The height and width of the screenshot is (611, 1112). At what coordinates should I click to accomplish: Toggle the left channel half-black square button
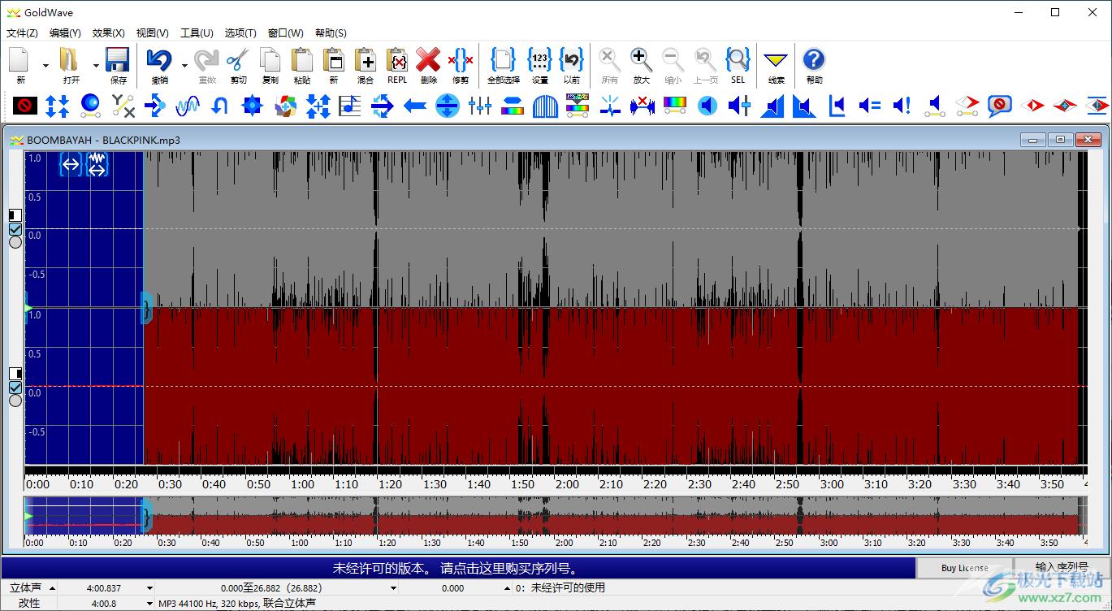tap(15, 215)
